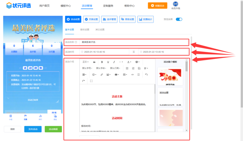This screenshot has width=243, height=141.
Task: Click the underline formatting icon
Action: [108, 62]
